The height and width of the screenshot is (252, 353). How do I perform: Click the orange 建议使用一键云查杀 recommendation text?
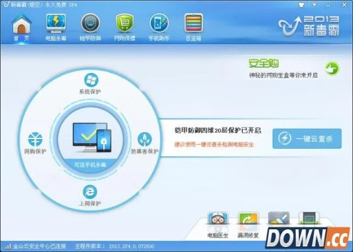pyautogui.click(x=214, y=144)
